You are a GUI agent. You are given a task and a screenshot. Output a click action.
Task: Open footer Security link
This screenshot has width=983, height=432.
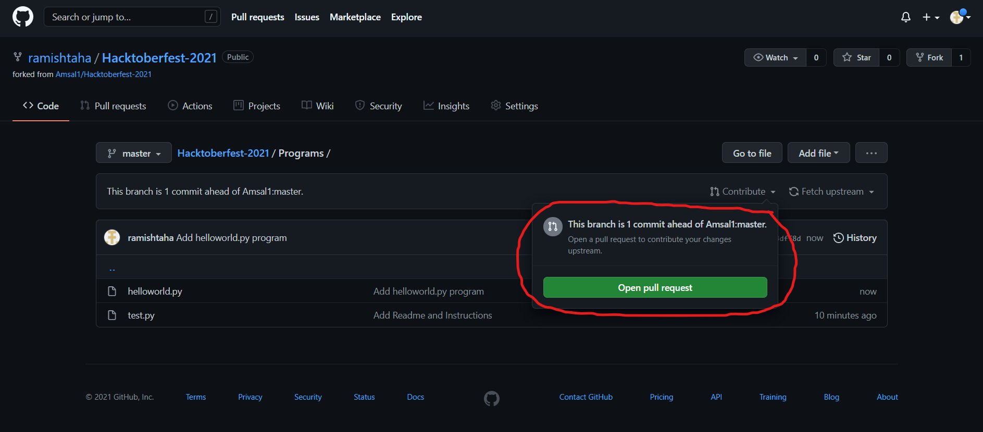308,397
